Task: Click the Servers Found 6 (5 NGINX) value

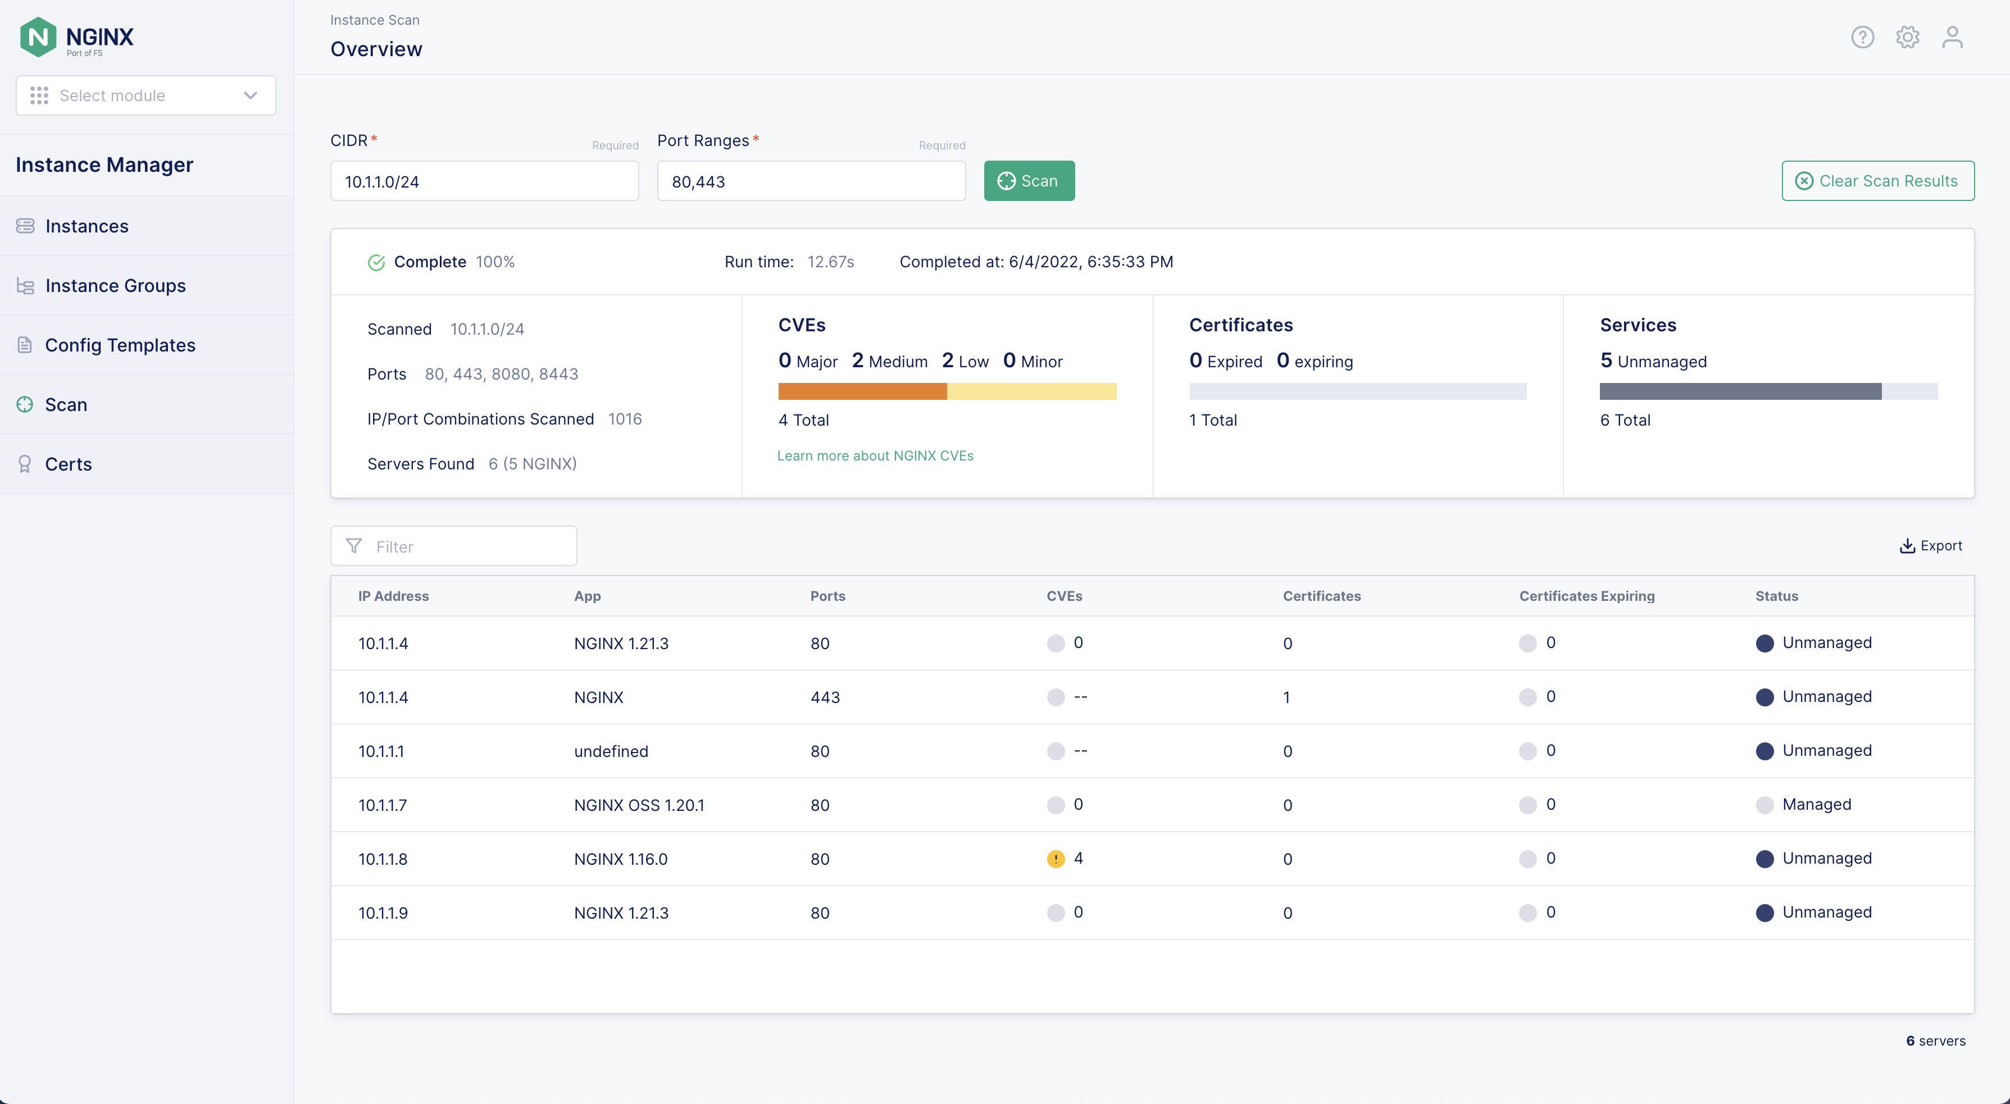Action: tap(532, 464)
